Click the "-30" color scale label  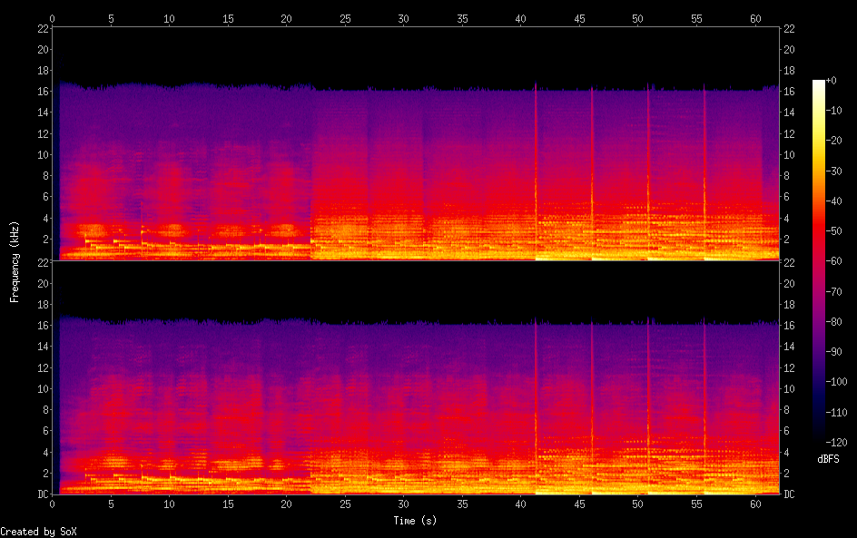(834, 171)
